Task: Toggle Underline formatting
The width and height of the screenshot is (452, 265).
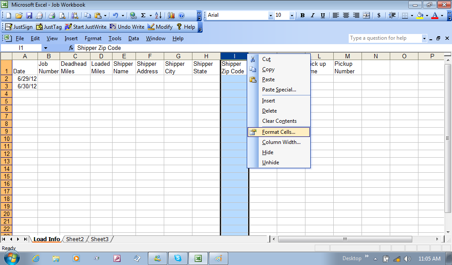Action: point(323,15)
